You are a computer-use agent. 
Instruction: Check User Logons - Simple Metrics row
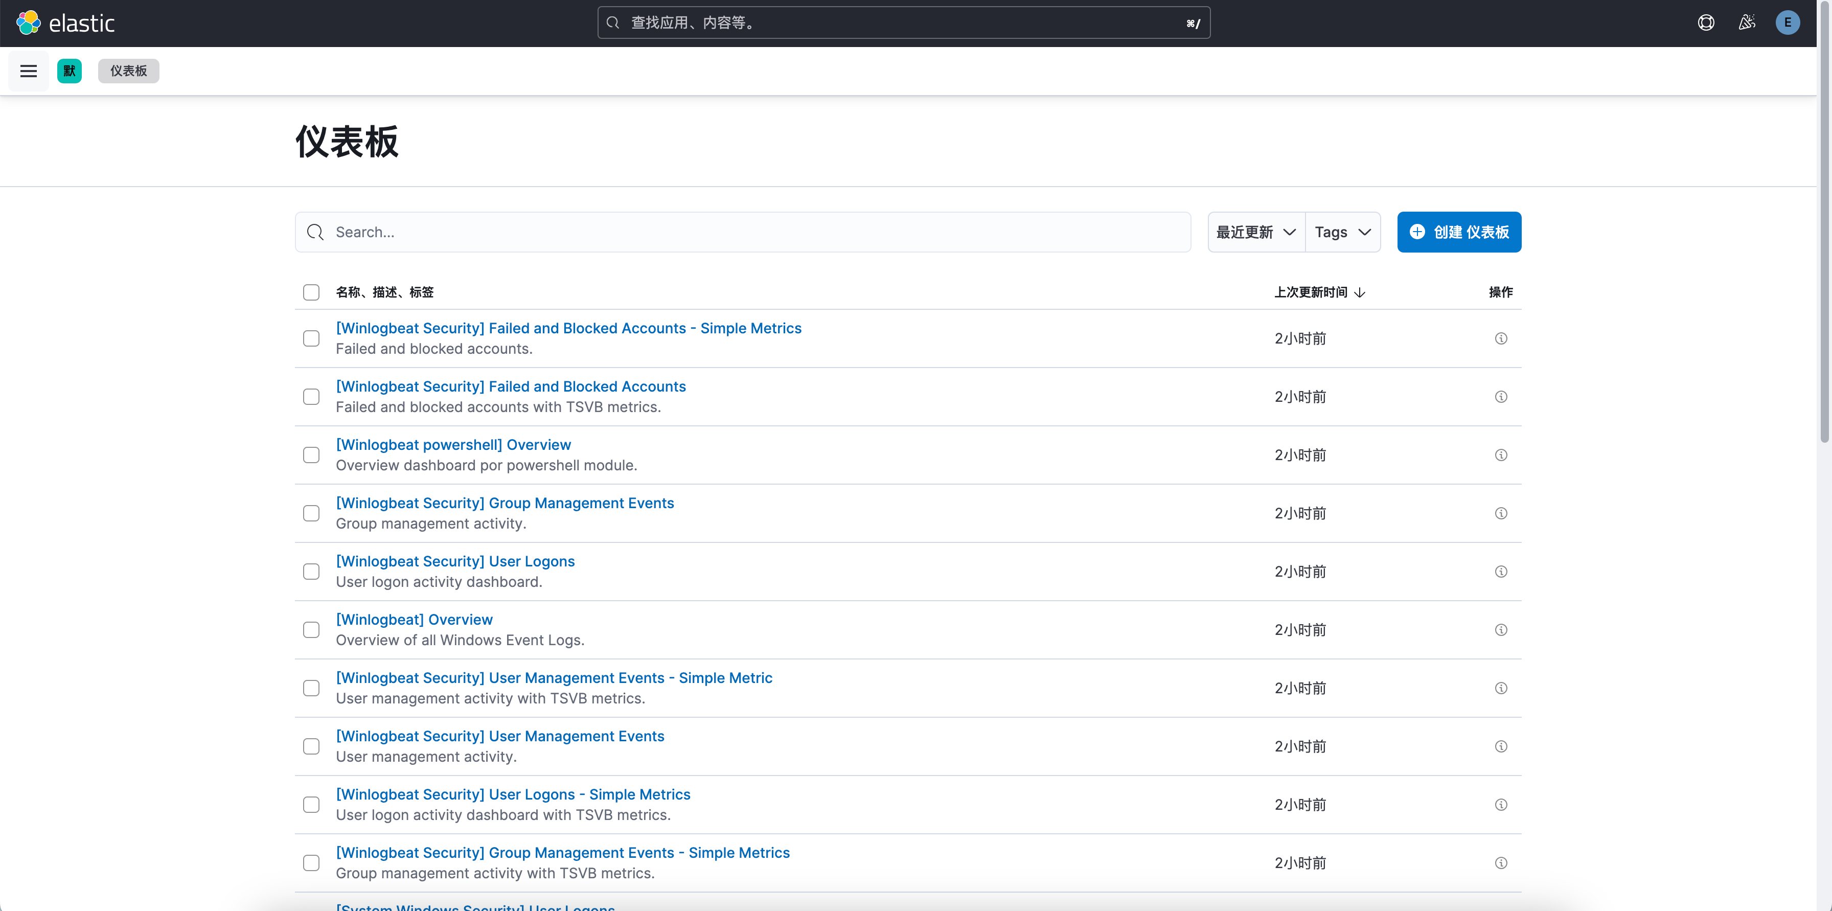point(311,805)
